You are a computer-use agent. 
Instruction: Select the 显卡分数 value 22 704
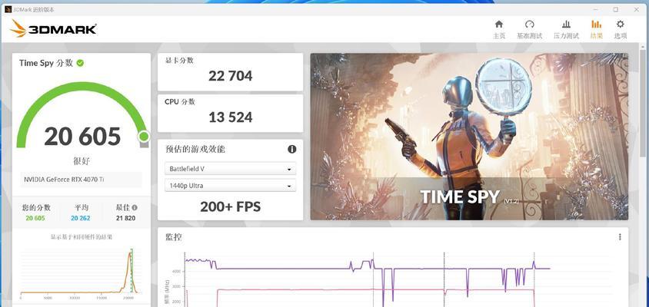230,76
